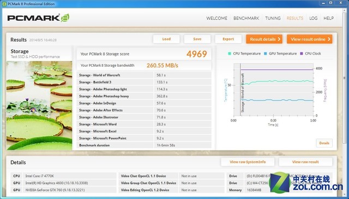The width and height of the screenshot is (349, 199).
Task: Select the Storage - Battlefield 3 row
Action: click(x=144, y=82)
